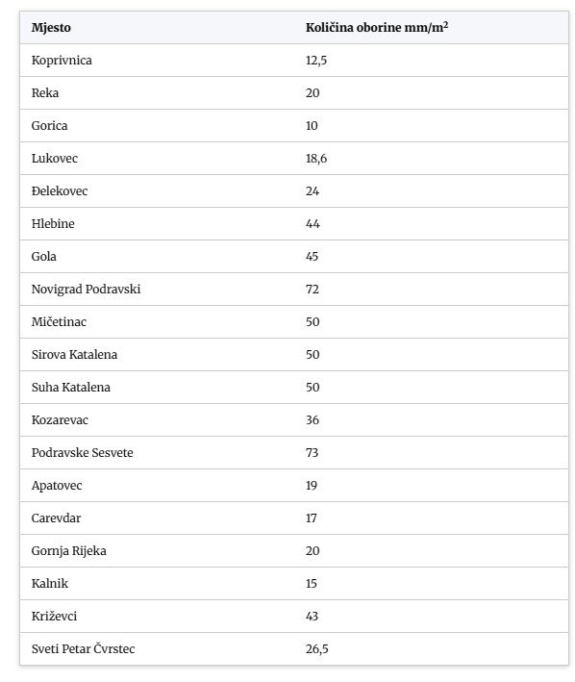Click Lukovec's 18,6 rainfall value

(x=316, y=159)
